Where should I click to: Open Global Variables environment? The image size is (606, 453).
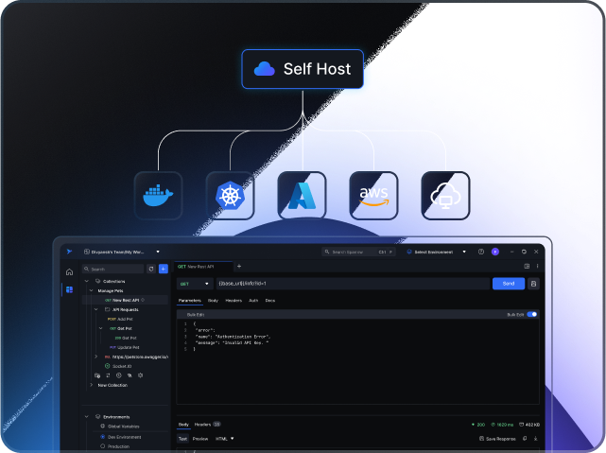tap(120, 427)
